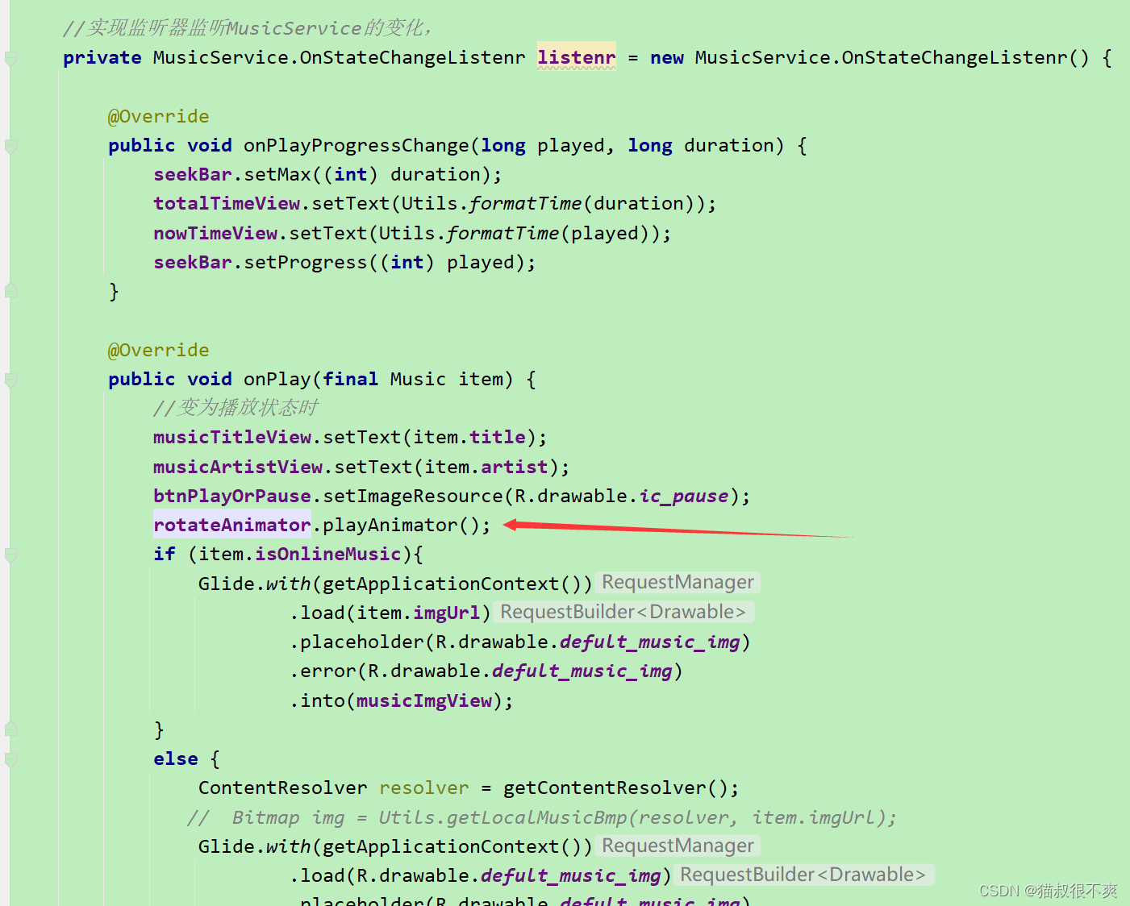1130x906 pixels.
Task: Click defult_music_img on the .error line
Action: click(x=582, y=671)
